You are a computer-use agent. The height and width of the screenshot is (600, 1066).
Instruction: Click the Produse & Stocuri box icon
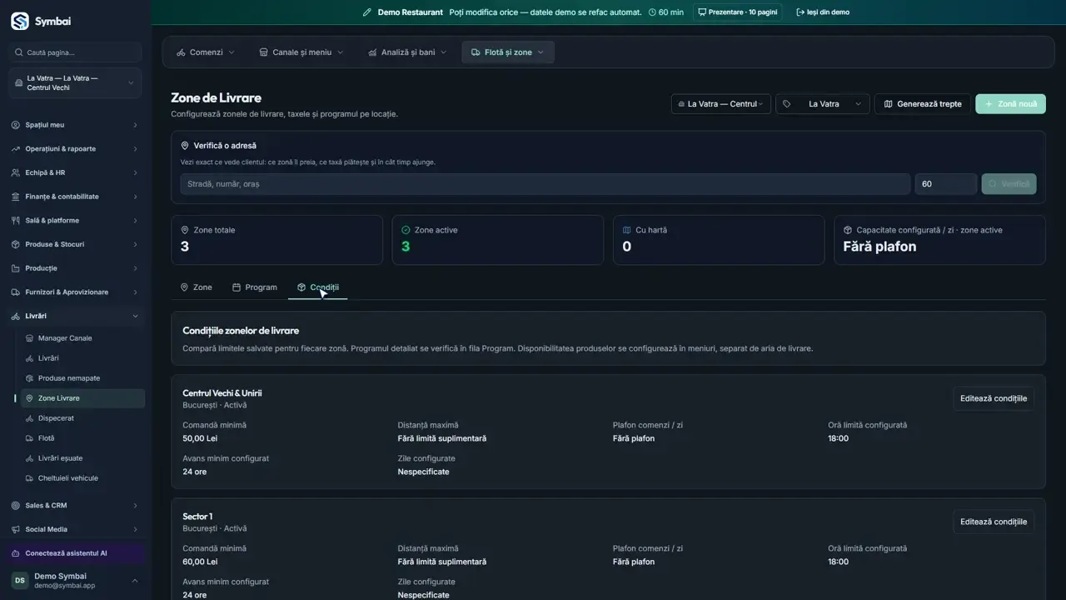pyautogui.click(x=16, y=244)
